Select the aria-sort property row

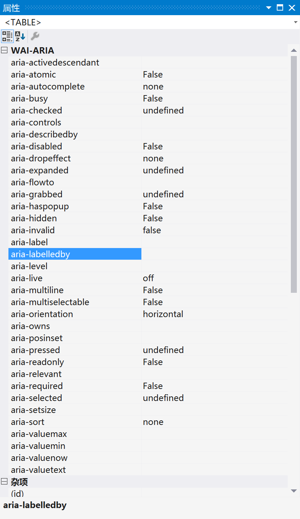click(x=148, y=422)
